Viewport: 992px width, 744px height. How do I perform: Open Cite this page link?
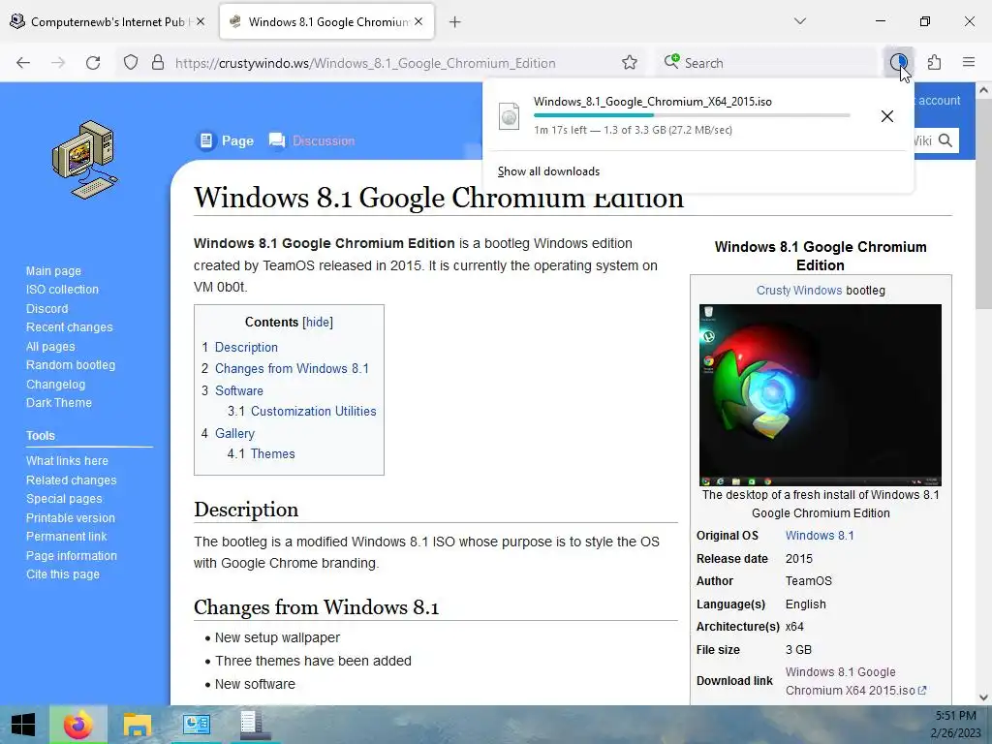[x=63, y=573]
